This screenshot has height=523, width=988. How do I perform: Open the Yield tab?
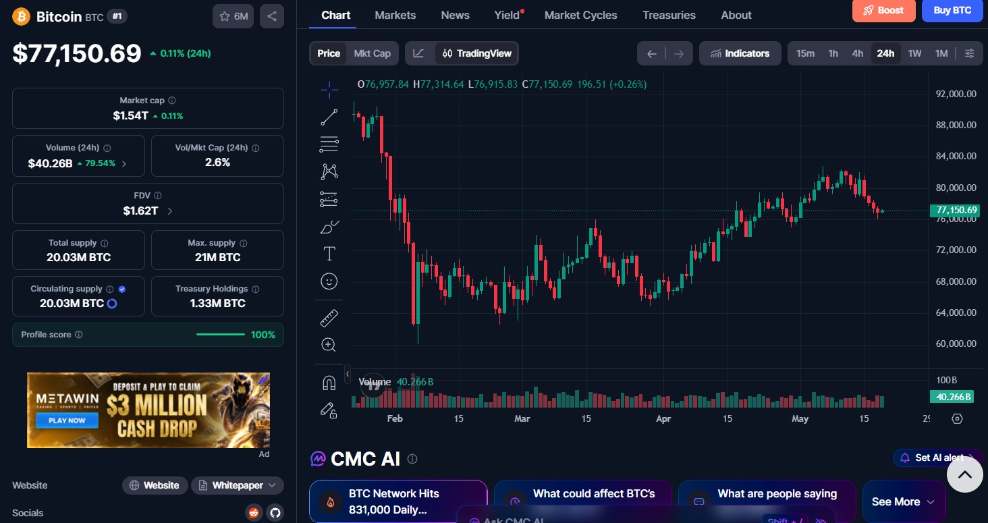[x=507, y=15]
